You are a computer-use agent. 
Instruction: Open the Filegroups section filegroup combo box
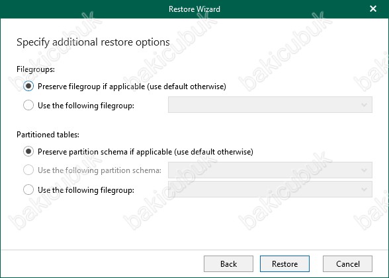coord(270,105)
